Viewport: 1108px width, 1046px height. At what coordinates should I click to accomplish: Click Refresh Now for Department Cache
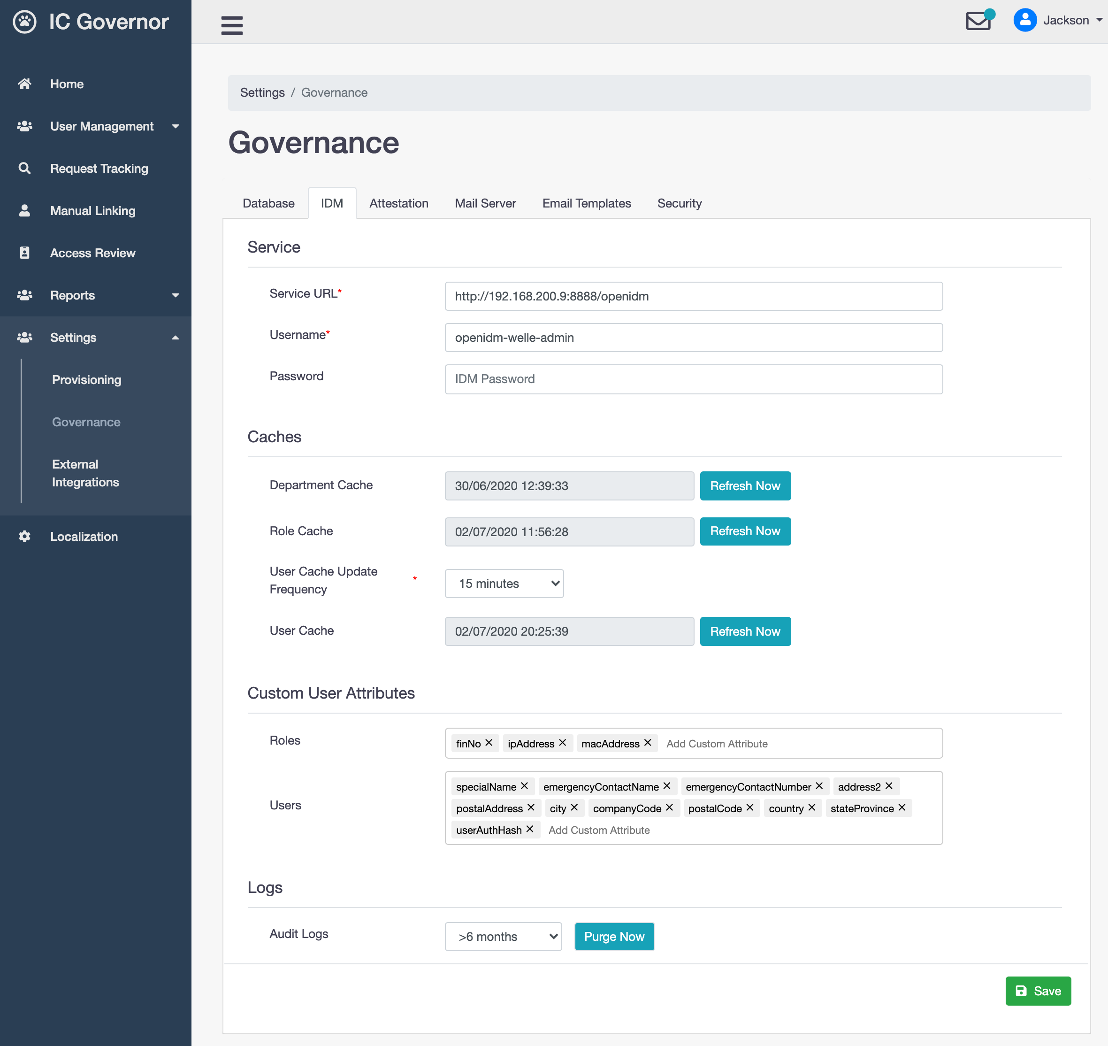[746, 485]
